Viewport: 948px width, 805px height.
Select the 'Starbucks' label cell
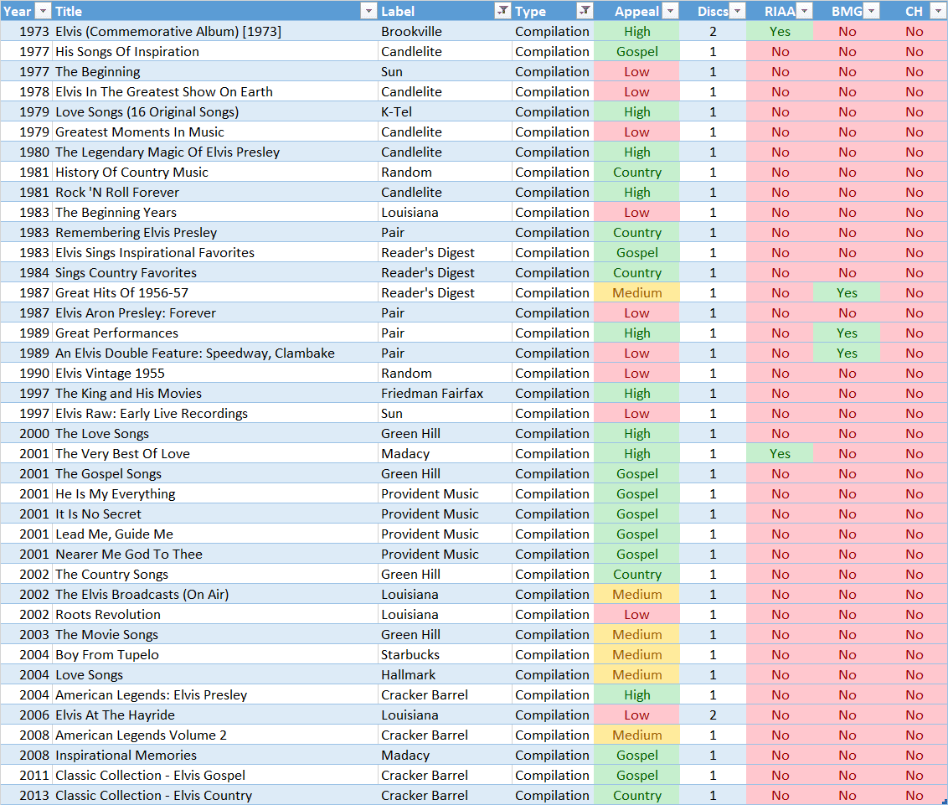445,655
